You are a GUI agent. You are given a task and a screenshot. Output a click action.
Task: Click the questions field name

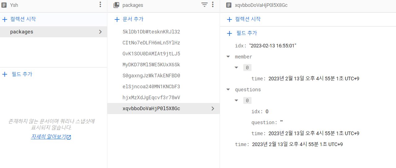coord(248,89)
